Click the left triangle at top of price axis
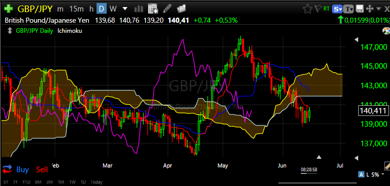390x186 pixels. pyautogui.click(x=357, y=39)
